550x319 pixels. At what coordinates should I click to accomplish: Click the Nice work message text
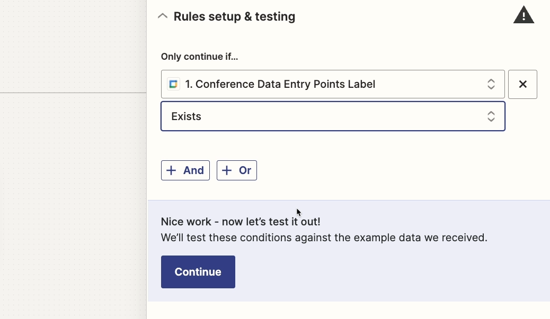coord(240,222)
